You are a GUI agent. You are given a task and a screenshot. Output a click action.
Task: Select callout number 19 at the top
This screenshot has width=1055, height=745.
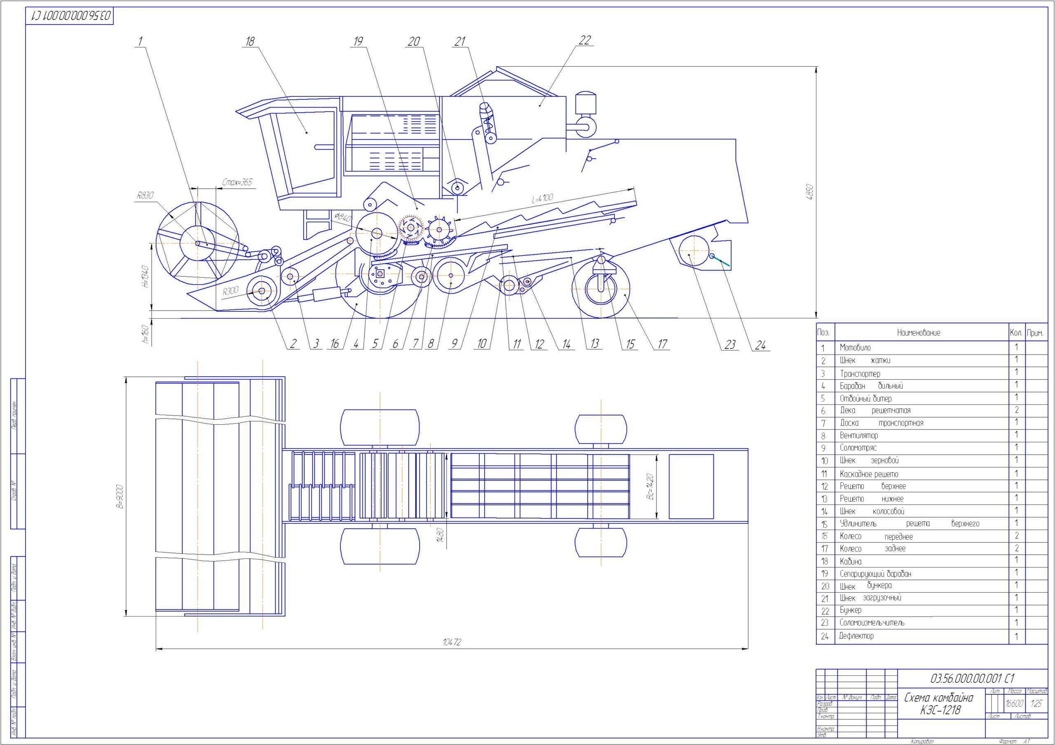357,41
